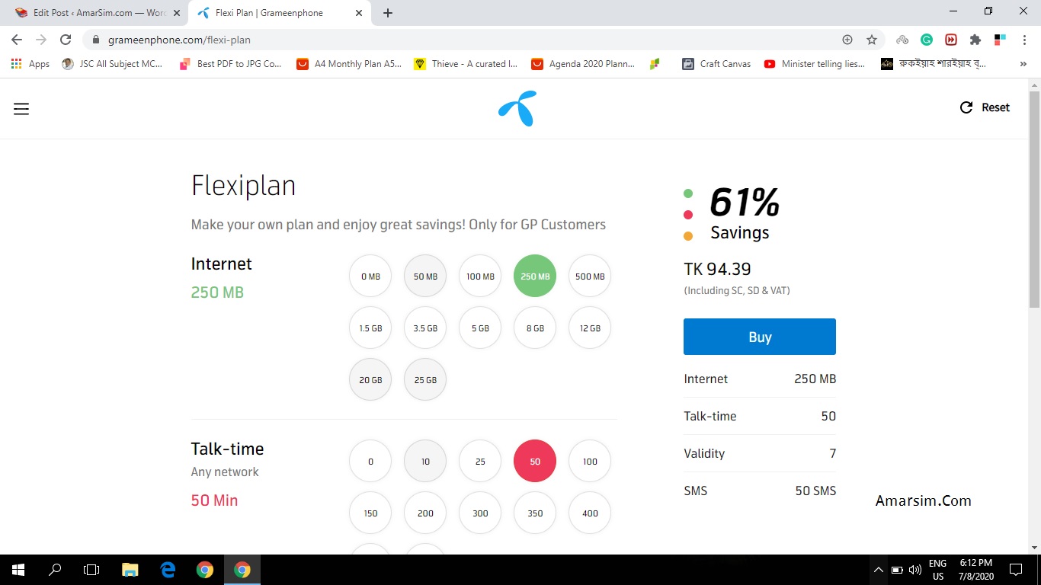Select 5 GB internet option

(x=480, y=328)
